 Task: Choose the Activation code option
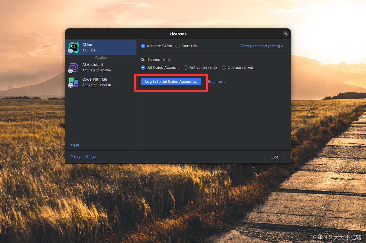200,67
